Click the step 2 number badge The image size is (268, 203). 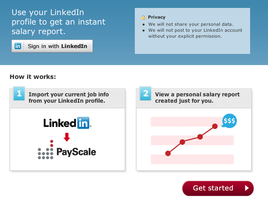[146, 94]
